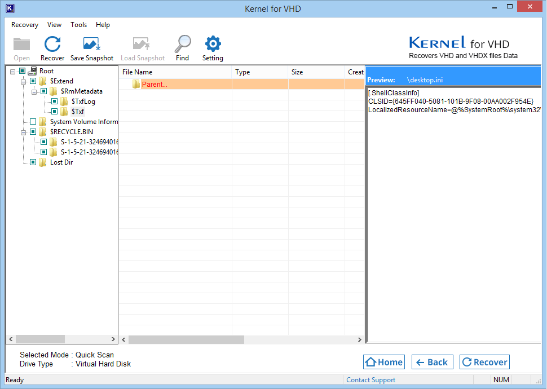
Task: Click the $RmMetadata folder icon
Action: click(x=54, y=91)
